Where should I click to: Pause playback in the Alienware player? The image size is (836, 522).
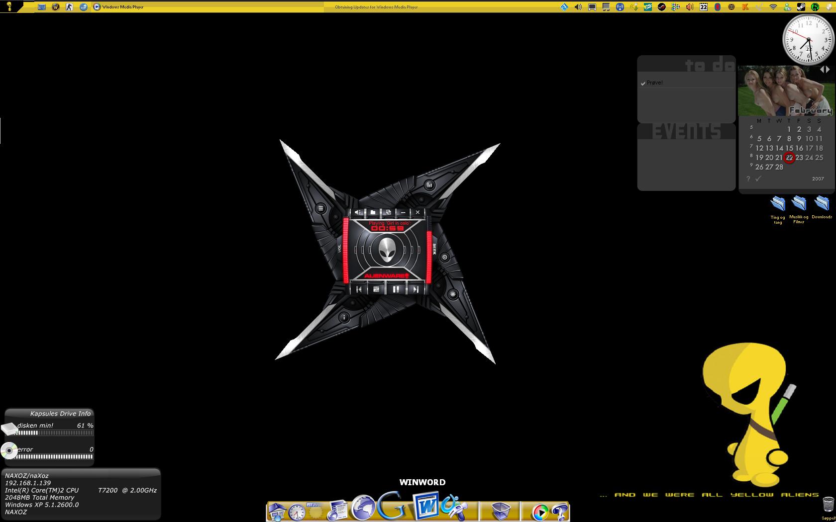point(396,289)
